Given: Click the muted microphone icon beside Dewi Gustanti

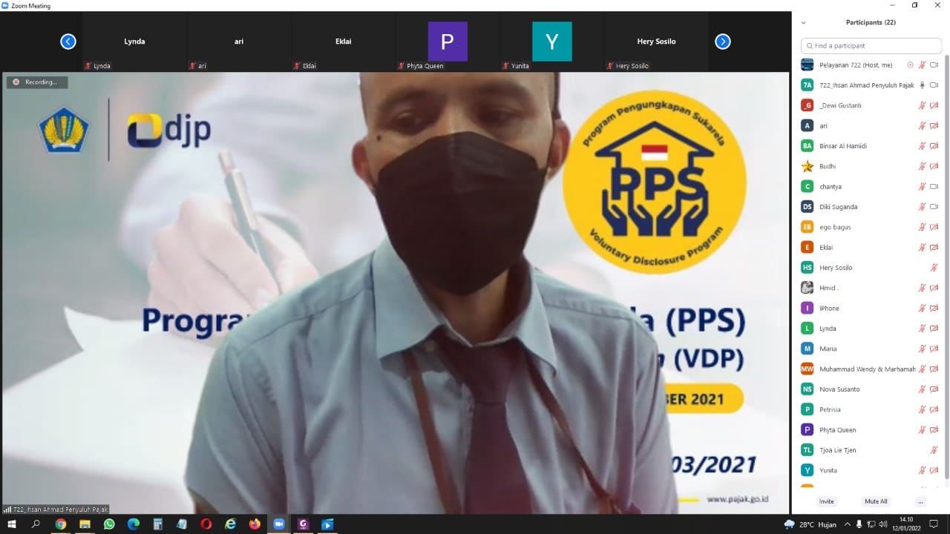Looking at the screenshot, I should [922, 105].
